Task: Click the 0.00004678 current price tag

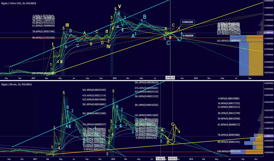Action: (x=269, y=136)
